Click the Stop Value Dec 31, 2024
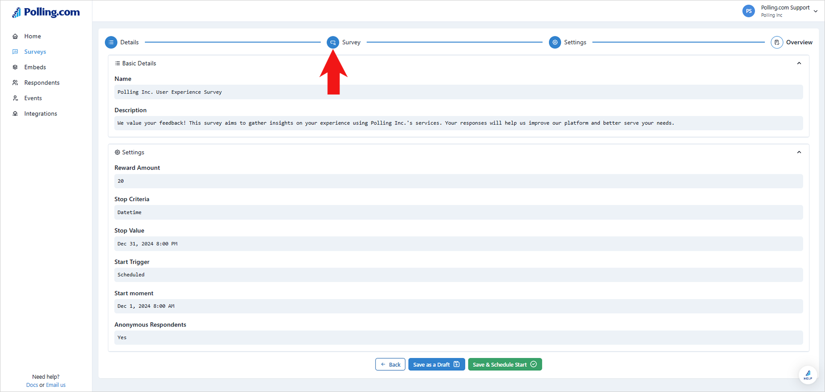This screenshot has width=825, height=392. coord(458,244)
